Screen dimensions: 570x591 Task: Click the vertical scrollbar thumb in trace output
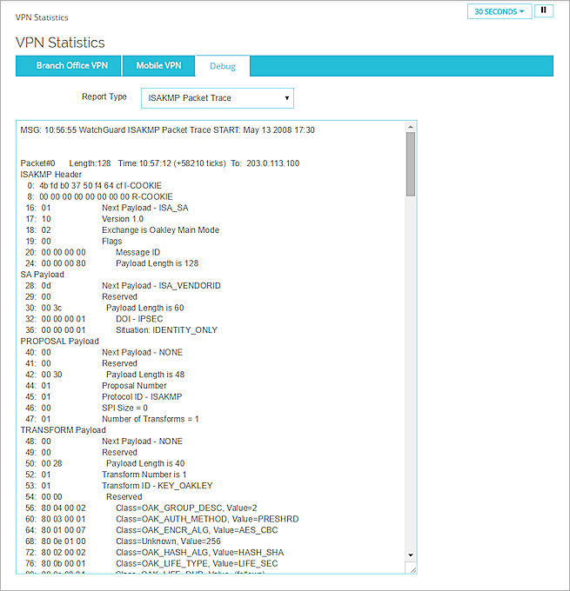[x=411, y=164]
